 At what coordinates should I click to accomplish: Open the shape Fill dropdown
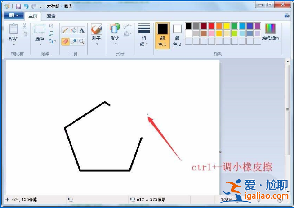(x=128, y=34)
